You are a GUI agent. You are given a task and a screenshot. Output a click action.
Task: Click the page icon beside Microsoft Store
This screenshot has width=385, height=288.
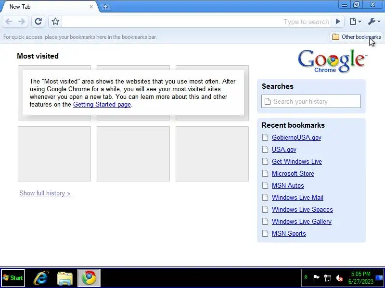(265, 173)
